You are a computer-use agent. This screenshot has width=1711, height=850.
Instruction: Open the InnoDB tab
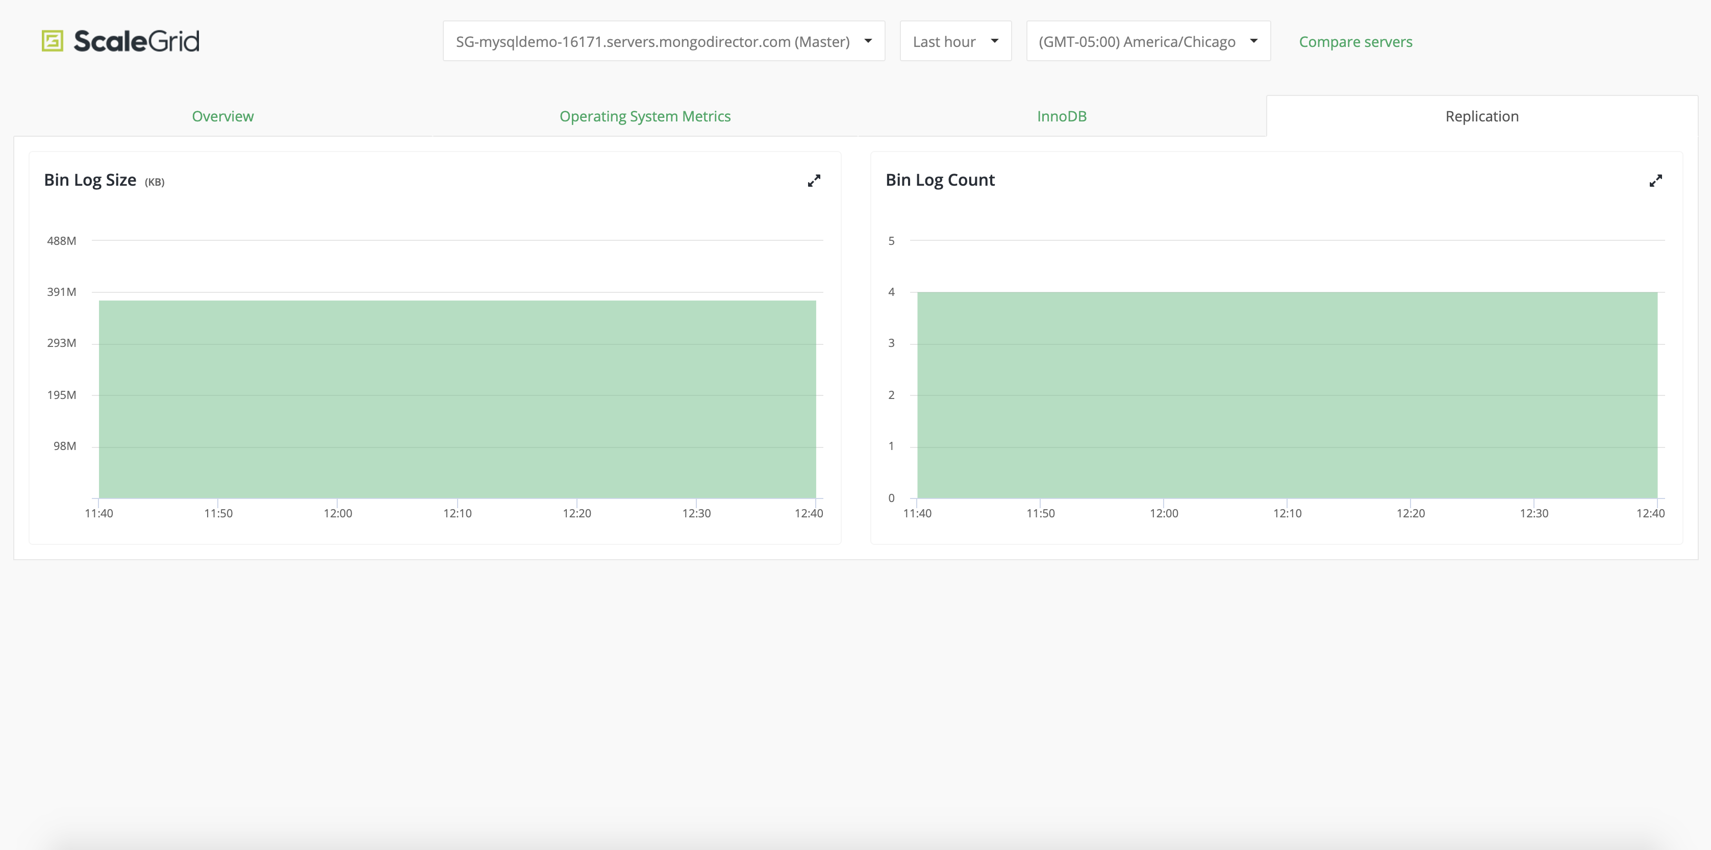click(x=1062, y=116)
